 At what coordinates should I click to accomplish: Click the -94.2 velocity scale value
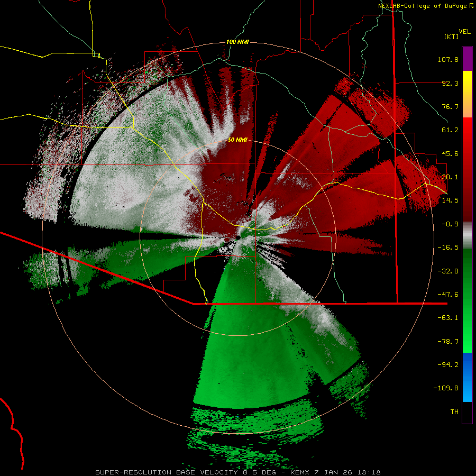point(448,364)
